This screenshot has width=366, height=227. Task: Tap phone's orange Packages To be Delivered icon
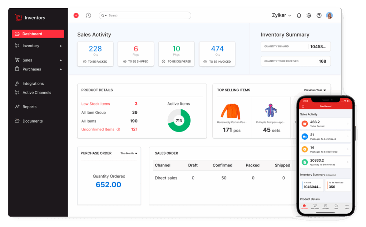click(305, 149)
